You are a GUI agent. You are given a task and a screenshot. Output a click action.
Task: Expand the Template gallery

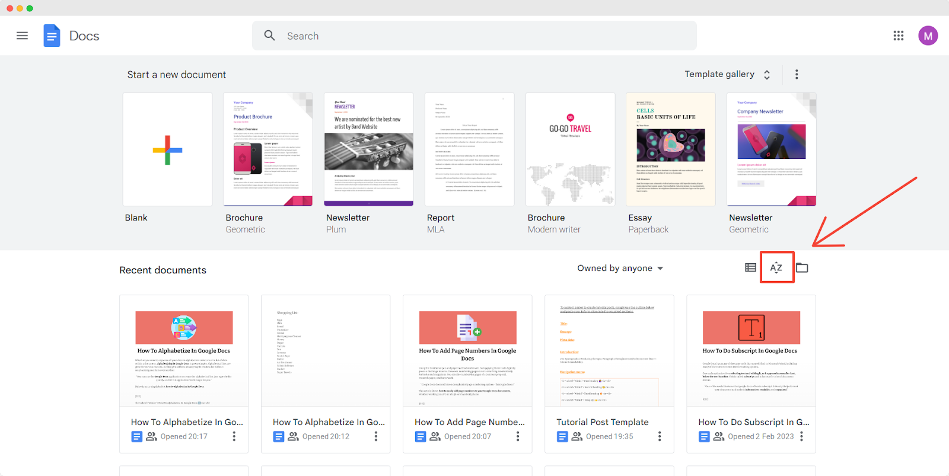click(x=728, y=74)
